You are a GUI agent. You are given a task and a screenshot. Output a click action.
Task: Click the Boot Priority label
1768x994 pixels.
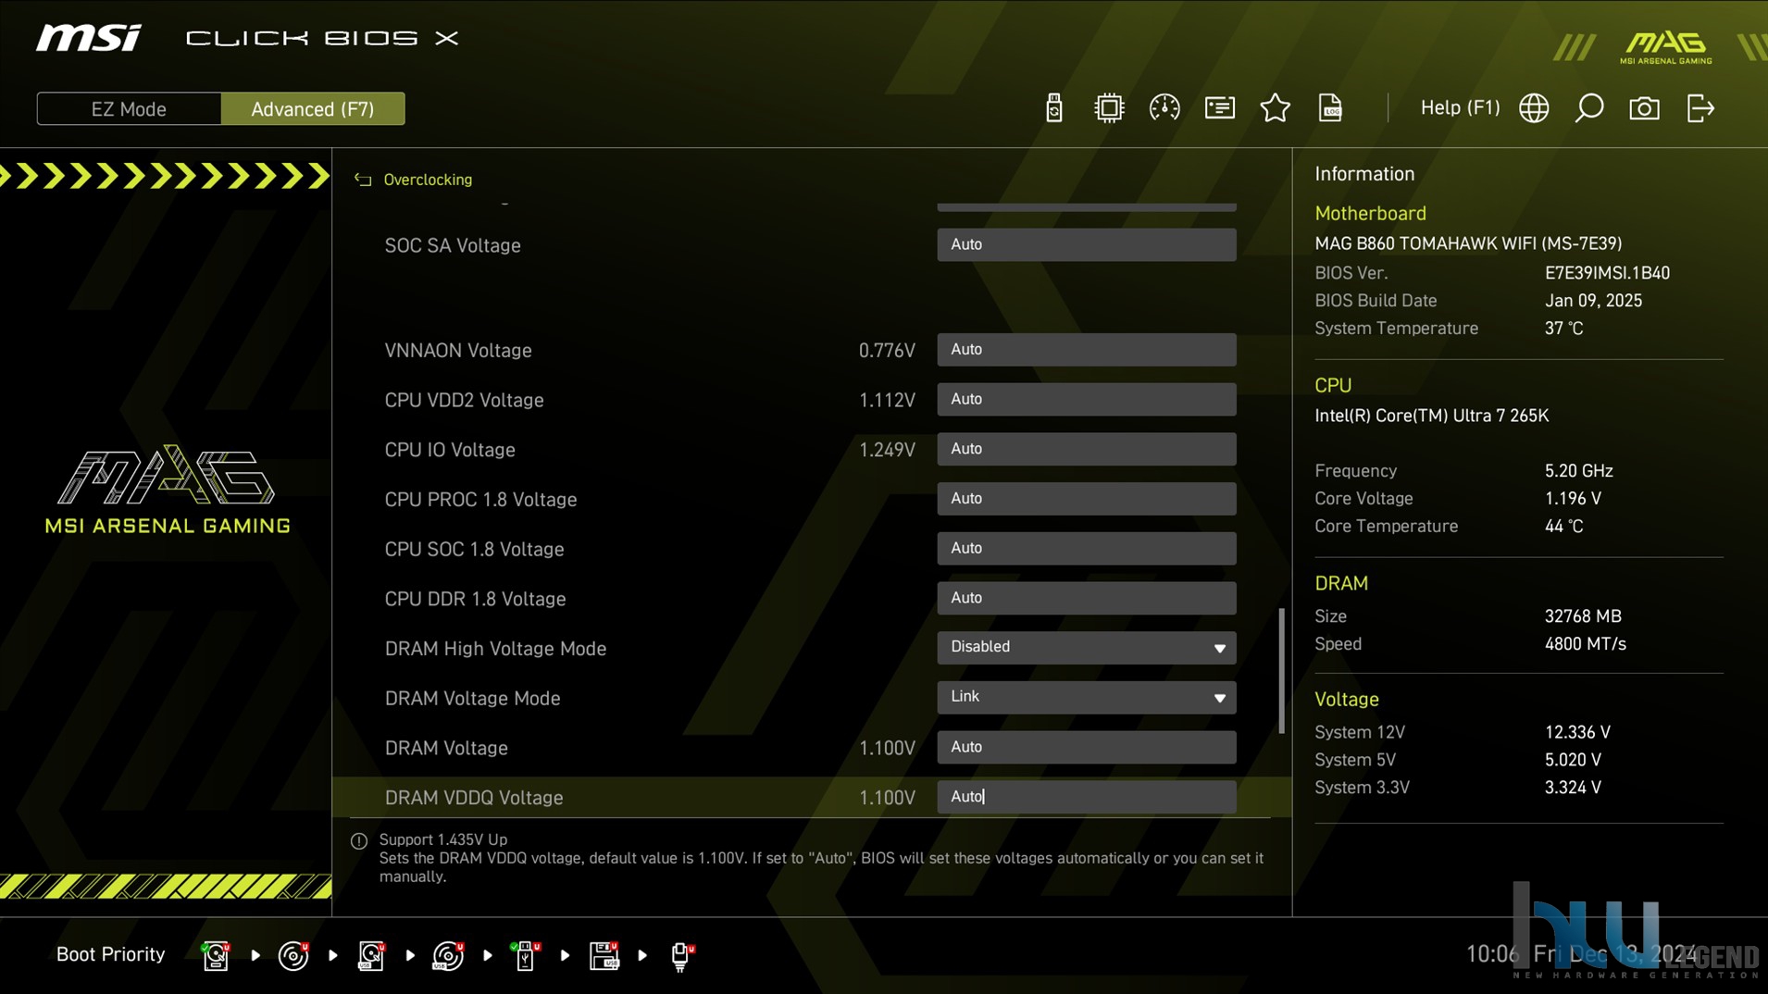(x=110, y=954)
